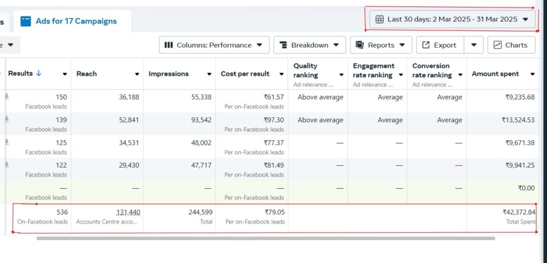Click the Reports document icon
Image resolution: width=547 pixels, height=263 pixels.
point(360,45)
